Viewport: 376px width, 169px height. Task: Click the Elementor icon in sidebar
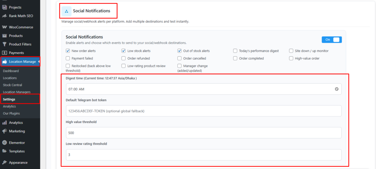(x=5, y=143)
